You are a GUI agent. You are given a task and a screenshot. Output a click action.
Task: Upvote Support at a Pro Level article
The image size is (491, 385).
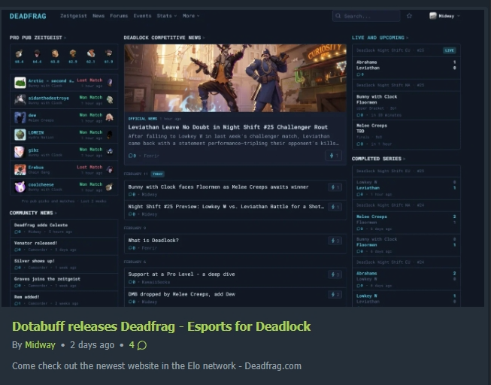click(335, 274)
